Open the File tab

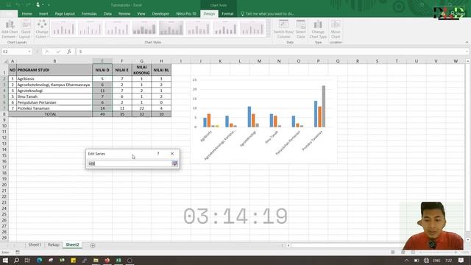coord(9,14)
